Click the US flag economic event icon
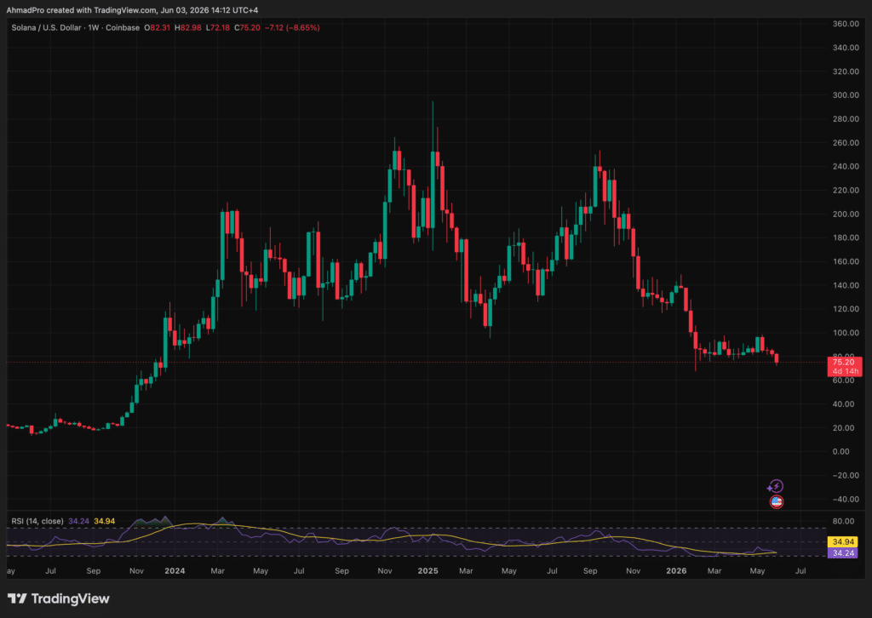The height and width of the screenshot is (618, 872). point(777,502)
